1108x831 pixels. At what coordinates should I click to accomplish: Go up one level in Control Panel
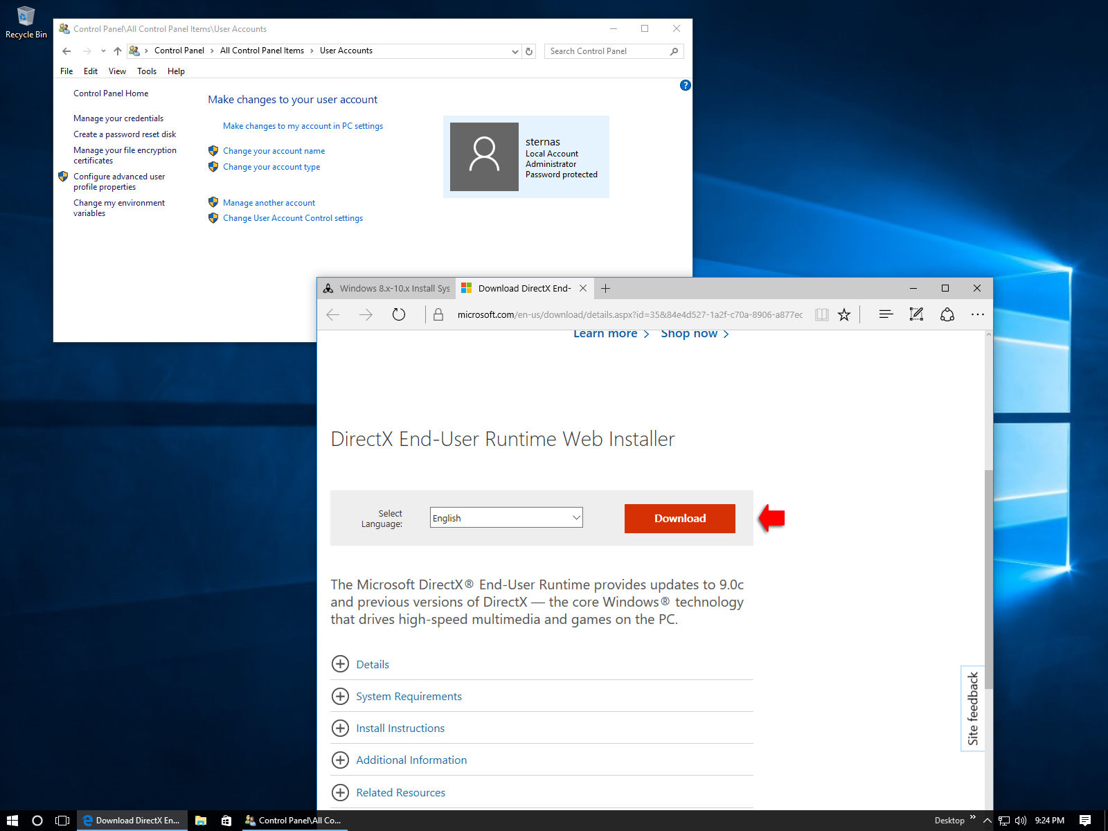coord(118,51)
